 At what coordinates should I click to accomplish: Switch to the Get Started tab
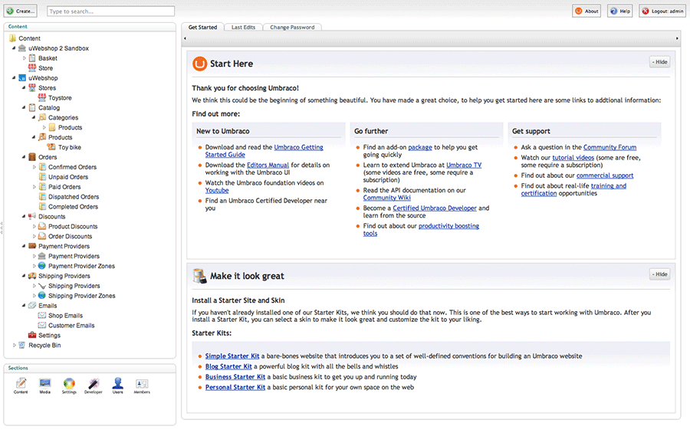coord(203,28)
